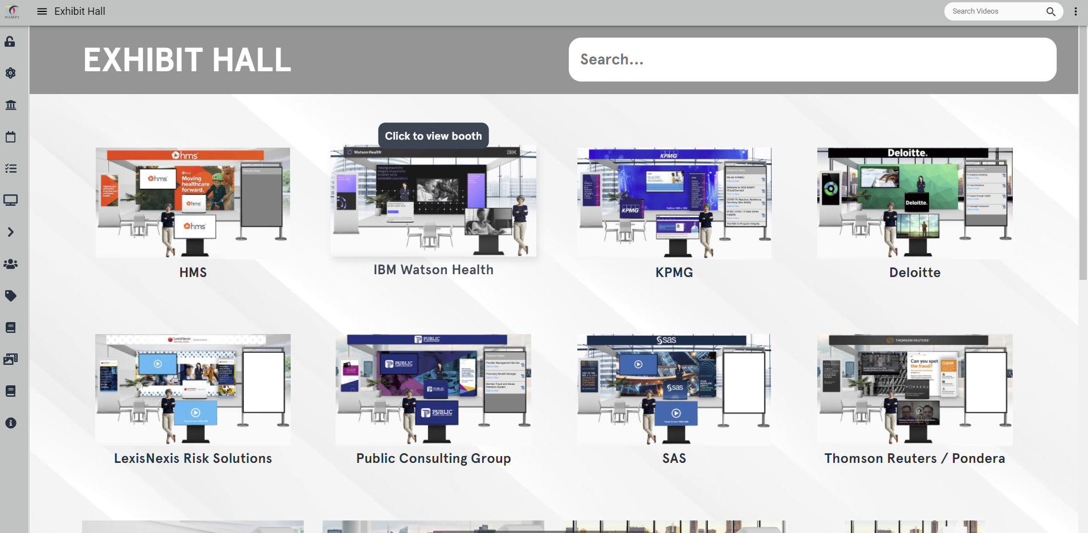
Task: Click the SAS booth name label
Action: click(x=674, y=458)
